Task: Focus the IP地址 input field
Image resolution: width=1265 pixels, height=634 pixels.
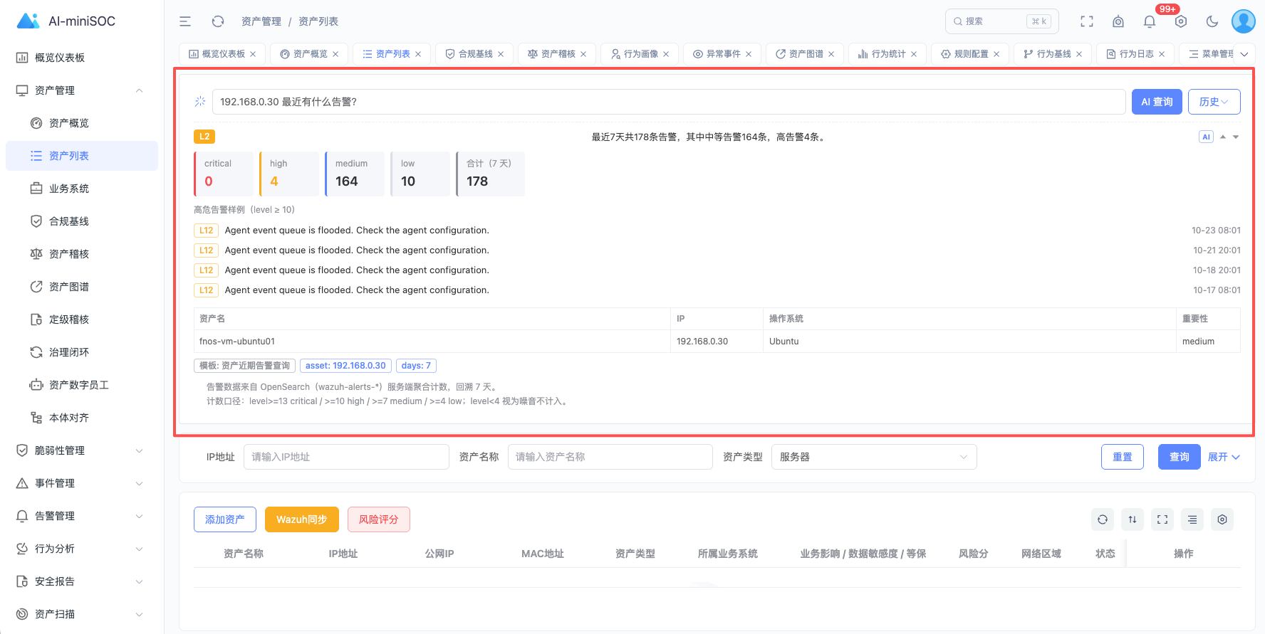Action: [346, 457]
